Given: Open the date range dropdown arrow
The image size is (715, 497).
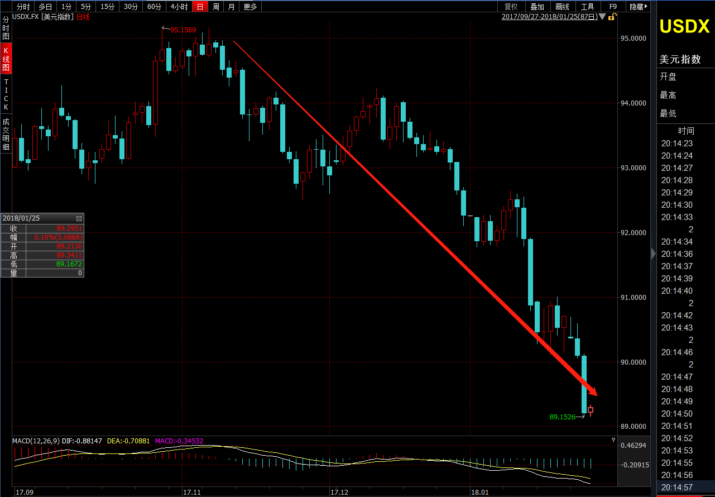Looking at the screenshot, I should pyautogui.click(x=602, y=17).
